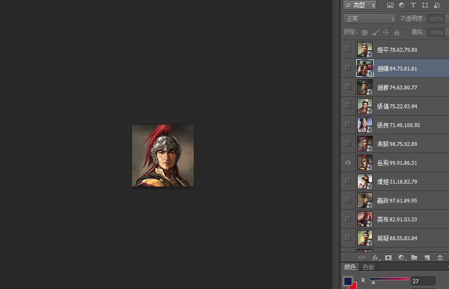Select the 嬴政 97.61.89.95 layer name
The image size is (449, 289).
397,201
